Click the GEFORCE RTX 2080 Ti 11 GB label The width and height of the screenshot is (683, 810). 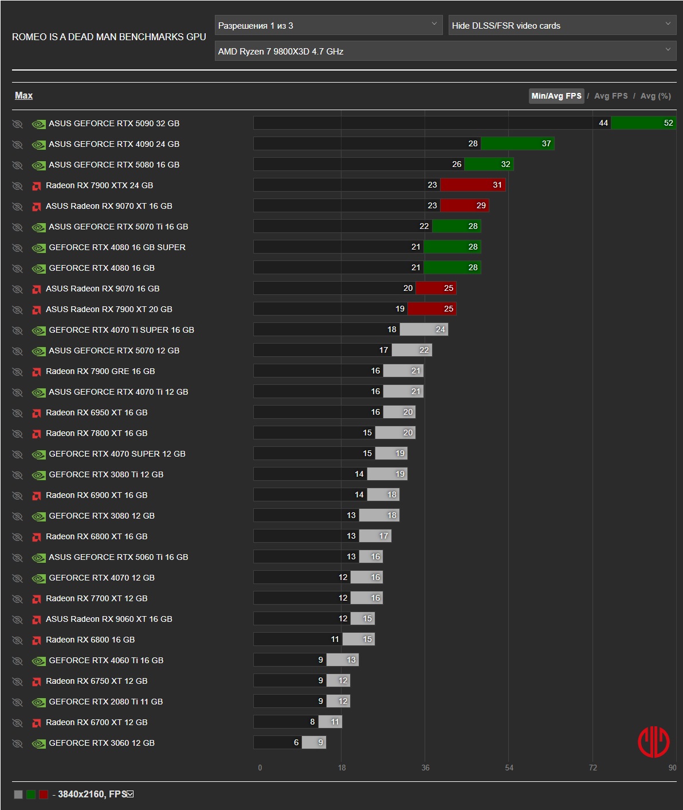(x=106, y=702)
